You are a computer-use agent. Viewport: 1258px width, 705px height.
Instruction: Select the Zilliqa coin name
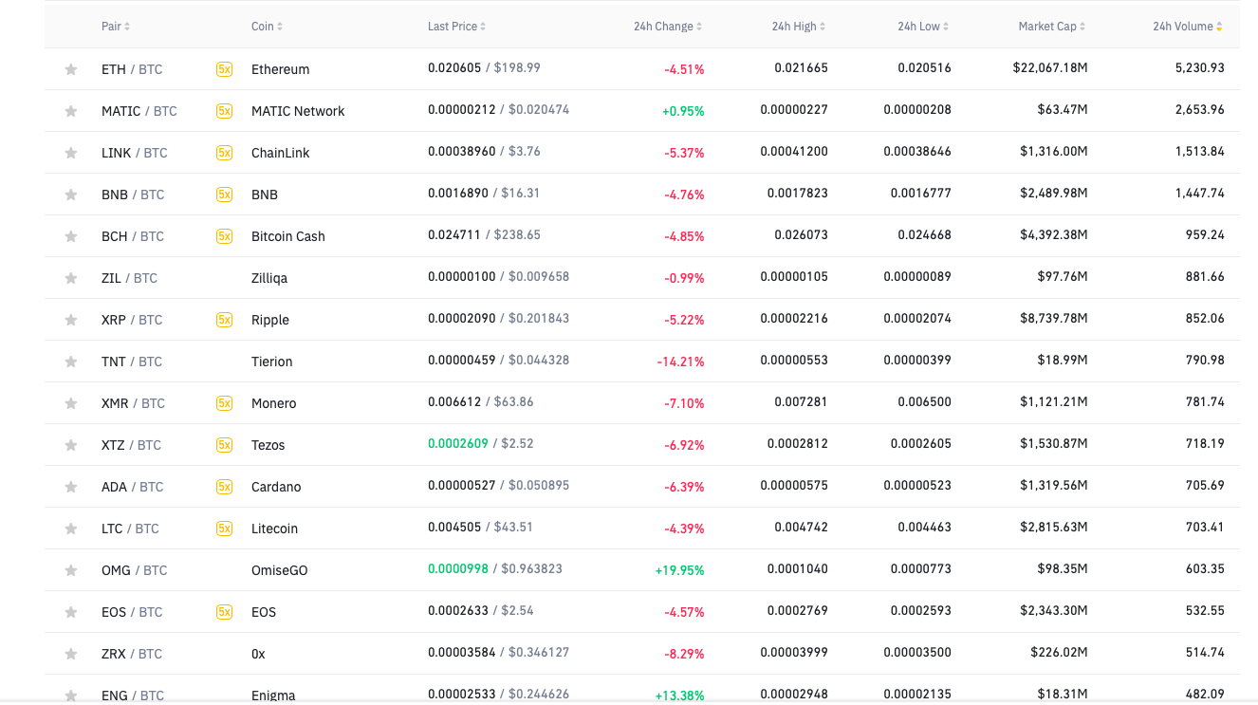[269, 278]
